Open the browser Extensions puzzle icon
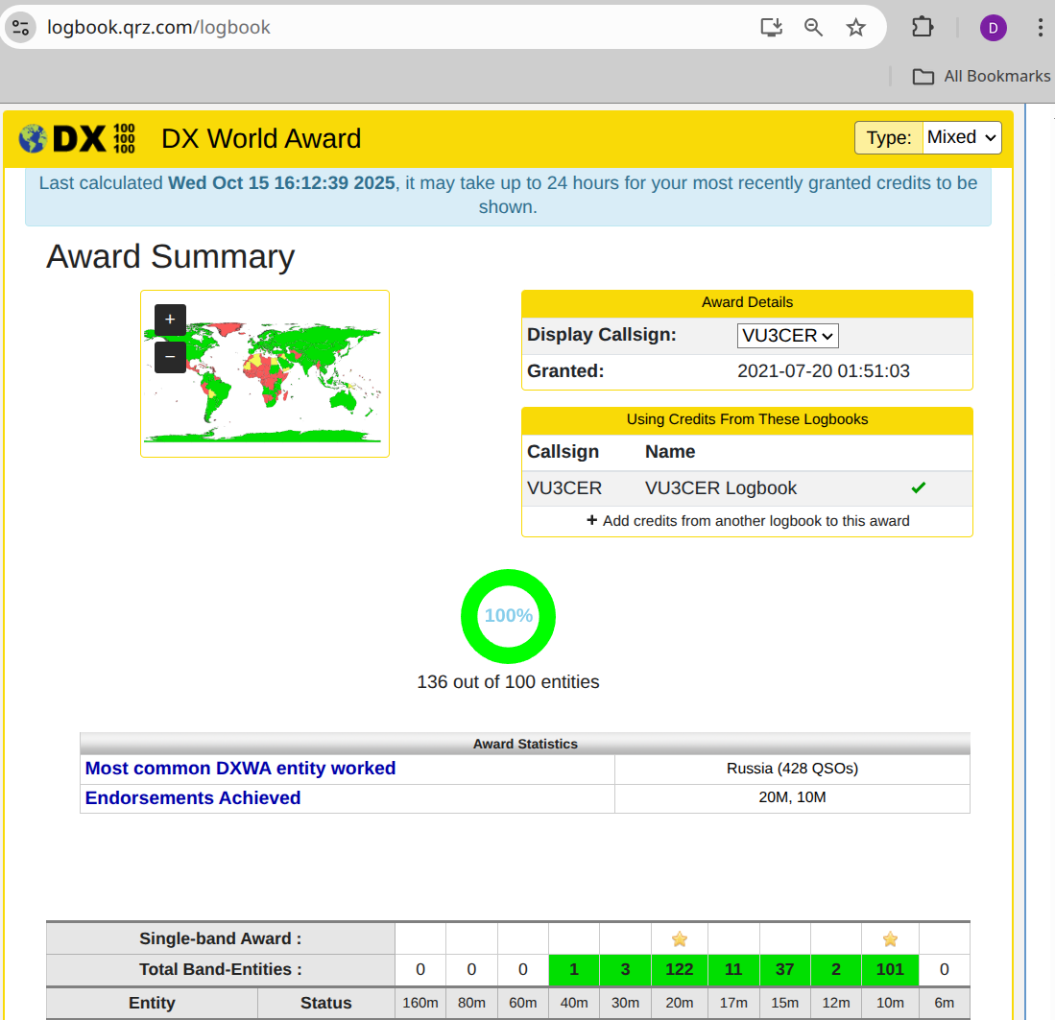The width and height of the screenshot is (1055, 1020). click(923, 27)
